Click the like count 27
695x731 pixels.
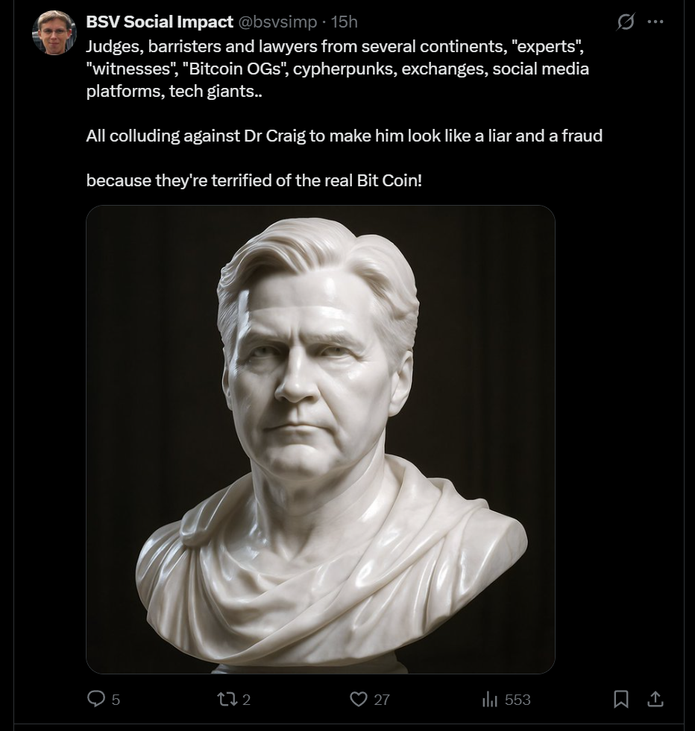pos(382,699)
